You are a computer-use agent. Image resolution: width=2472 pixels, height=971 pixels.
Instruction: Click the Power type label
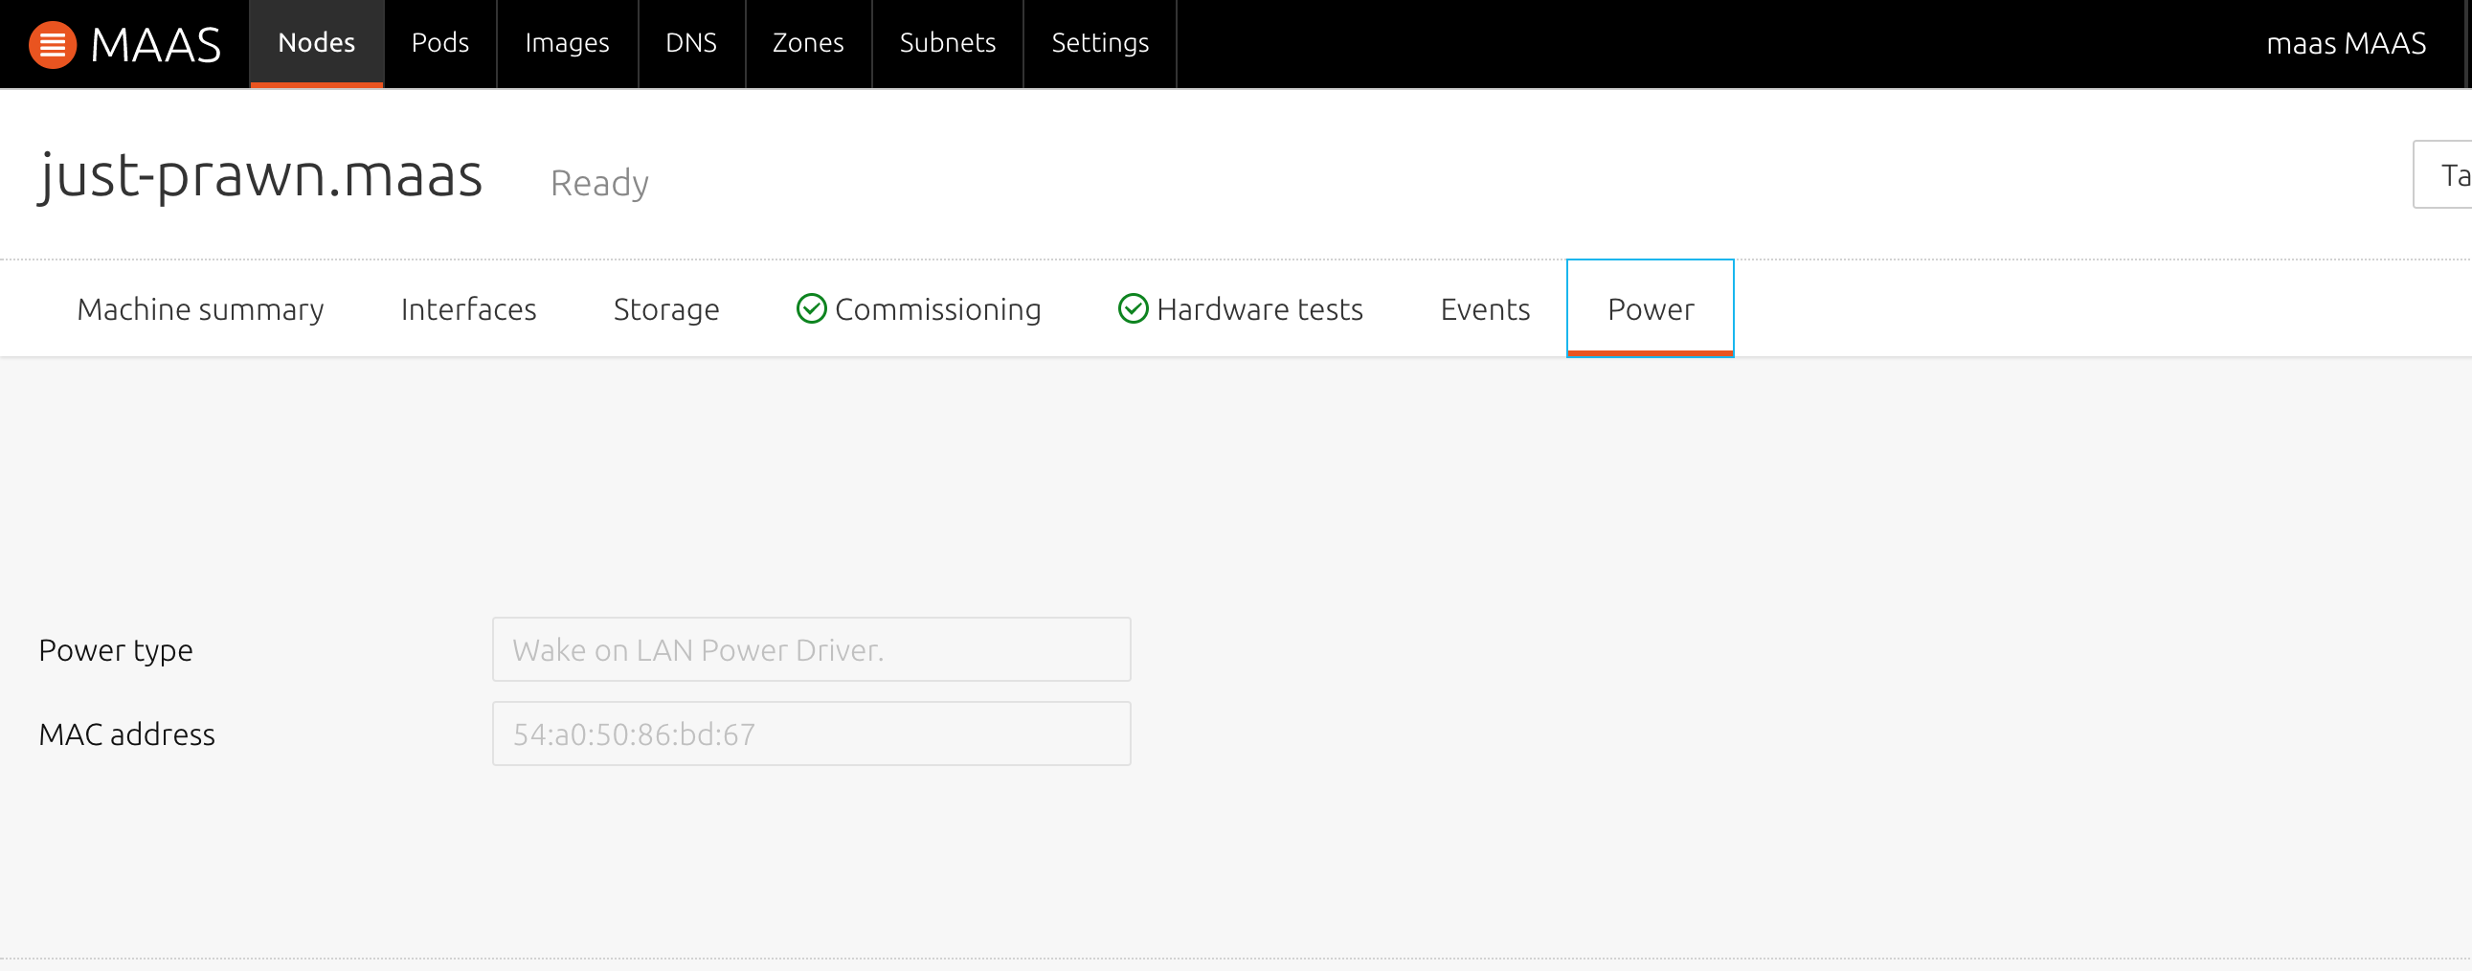click(115, 650)
